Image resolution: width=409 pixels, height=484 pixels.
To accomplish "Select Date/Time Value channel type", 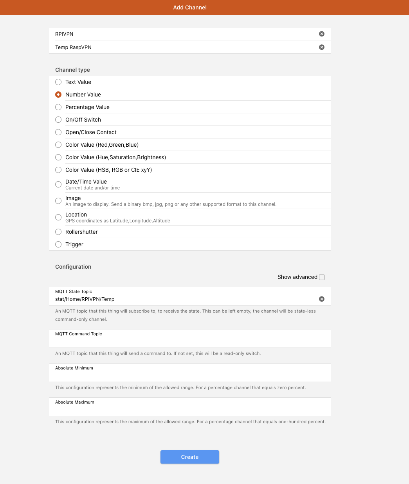I will click(58, 184).
